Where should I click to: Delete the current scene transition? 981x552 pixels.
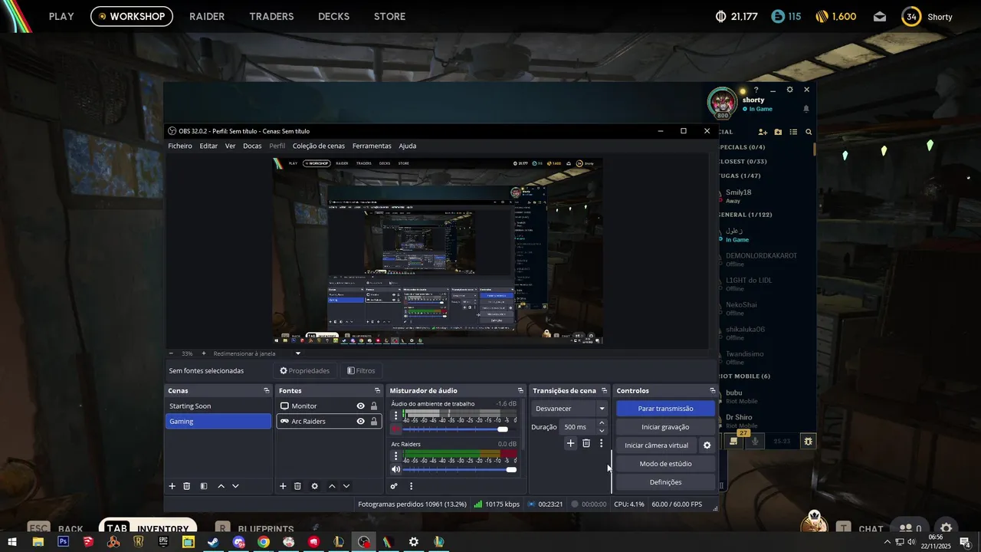[586, 443]
